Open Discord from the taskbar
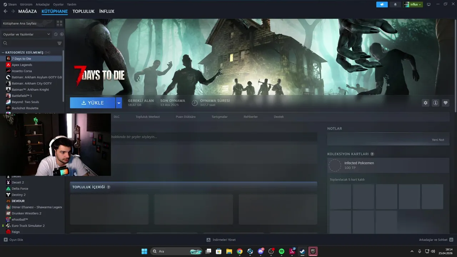The width and height of the screenshot is (457, 257). pos(261,251)
